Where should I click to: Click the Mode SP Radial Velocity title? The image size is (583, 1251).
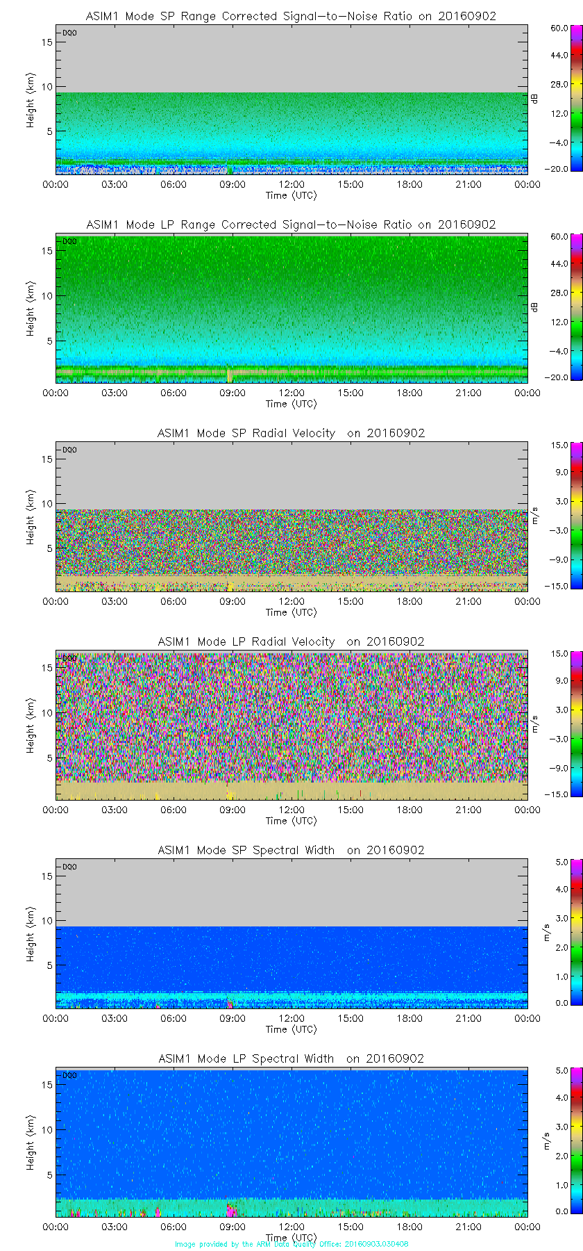(291, 433)
